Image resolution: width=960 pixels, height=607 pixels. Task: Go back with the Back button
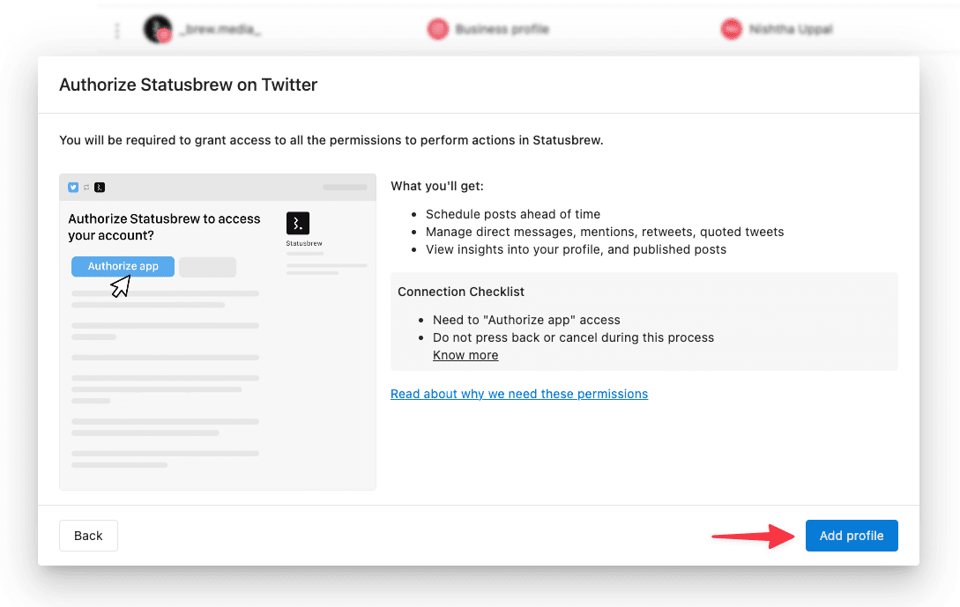(88, 536)
